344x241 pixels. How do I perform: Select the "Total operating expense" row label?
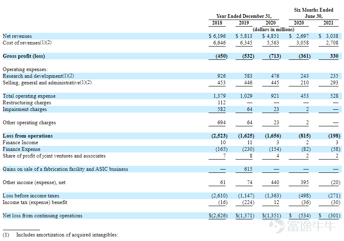coord(29,96)
